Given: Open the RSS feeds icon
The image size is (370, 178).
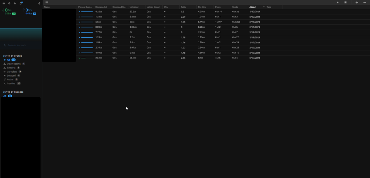Looking at the screenshot, I should [x=15, y=3].
